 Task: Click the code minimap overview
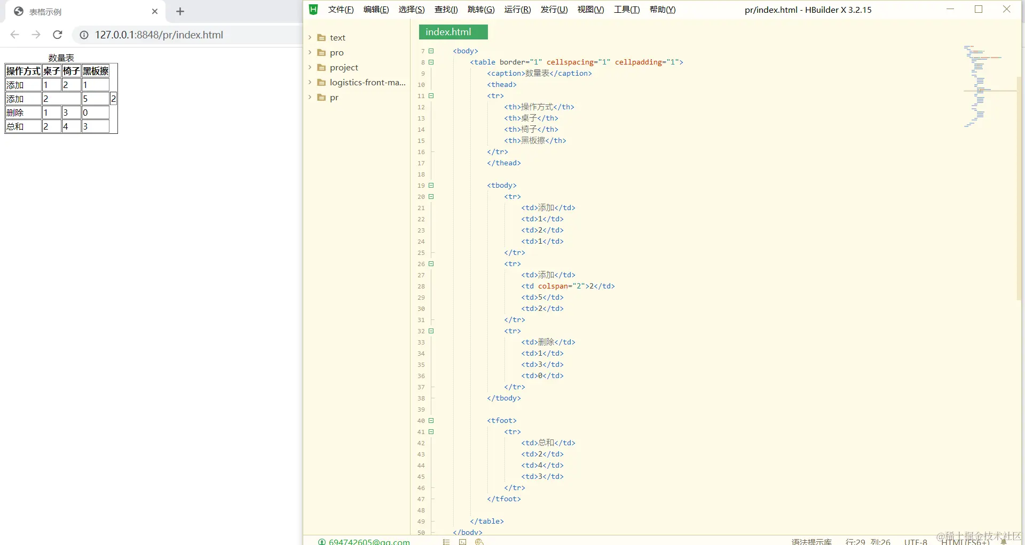(982, 86)
